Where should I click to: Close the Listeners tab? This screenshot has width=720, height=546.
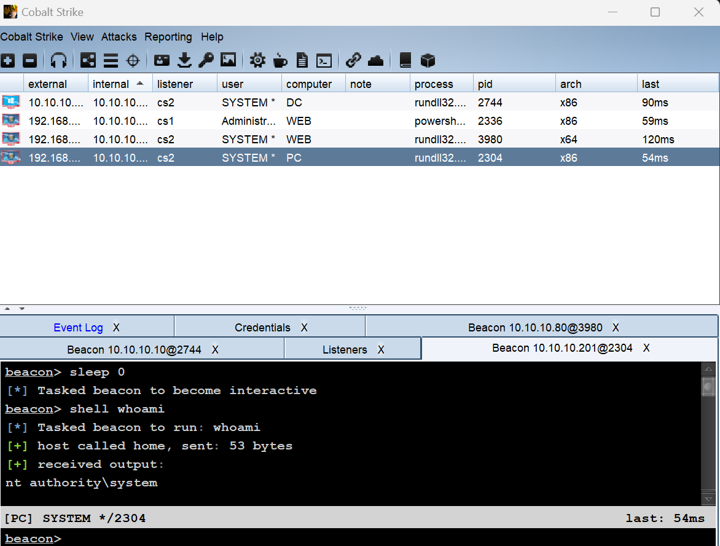coord(381,349)
